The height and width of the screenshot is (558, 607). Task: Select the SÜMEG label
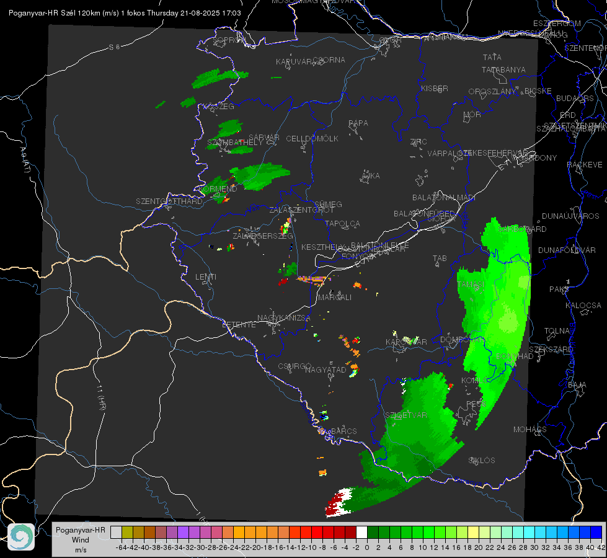click(x=328, y=204)
